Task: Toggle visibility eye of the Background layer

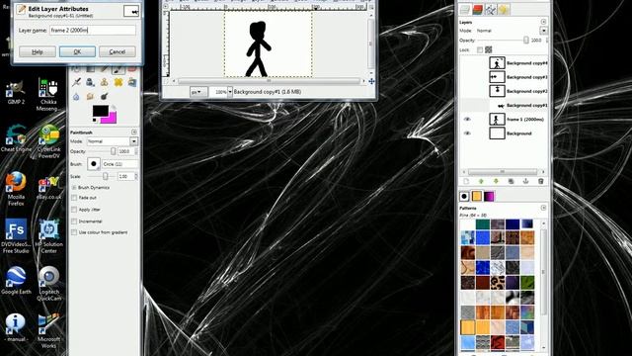Action: [467, 133]
